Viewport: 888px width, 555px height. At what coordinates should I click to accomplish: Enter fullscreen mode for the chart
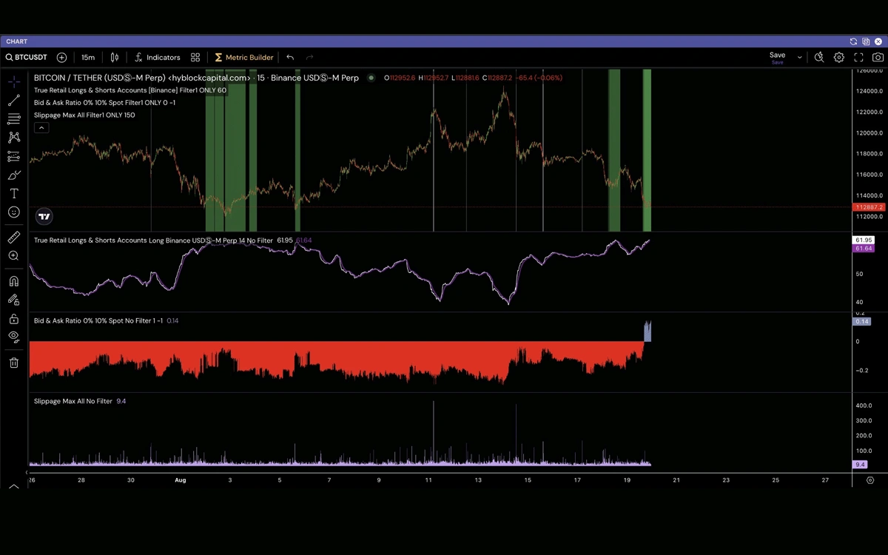(x=858, y=57)
